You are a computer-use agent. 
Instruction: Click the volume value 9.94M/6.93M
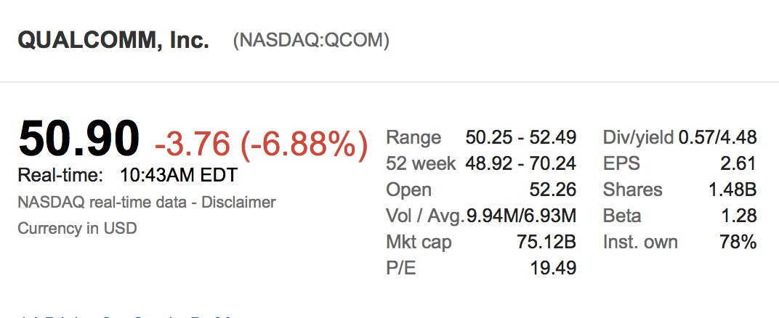tap(523, 216)
